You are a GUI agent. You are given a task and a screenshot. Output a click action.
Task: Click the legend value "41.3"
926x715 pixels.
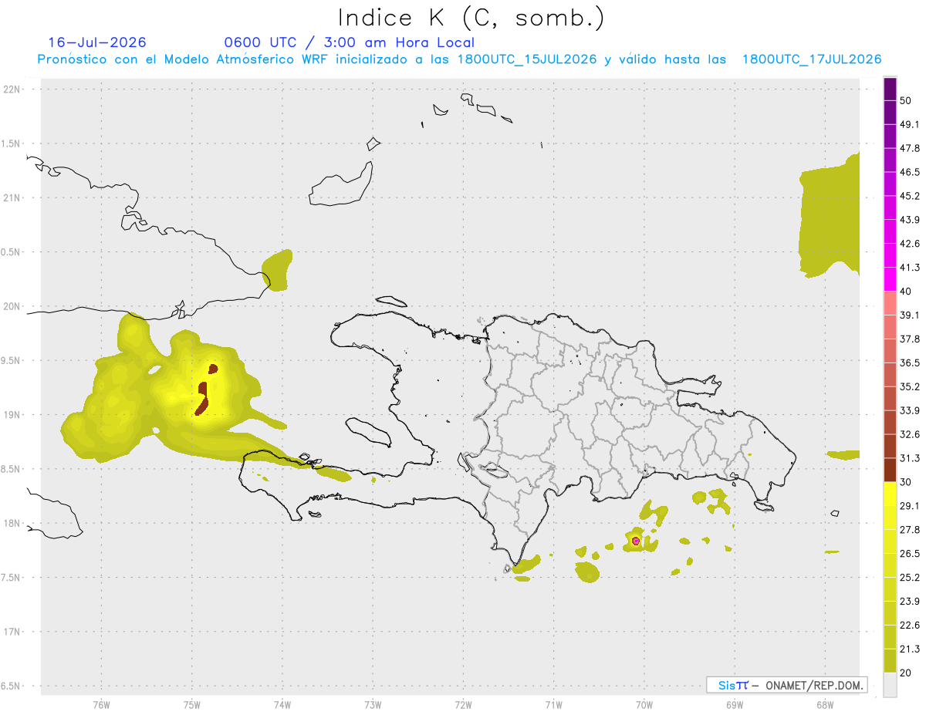(909, 268)
